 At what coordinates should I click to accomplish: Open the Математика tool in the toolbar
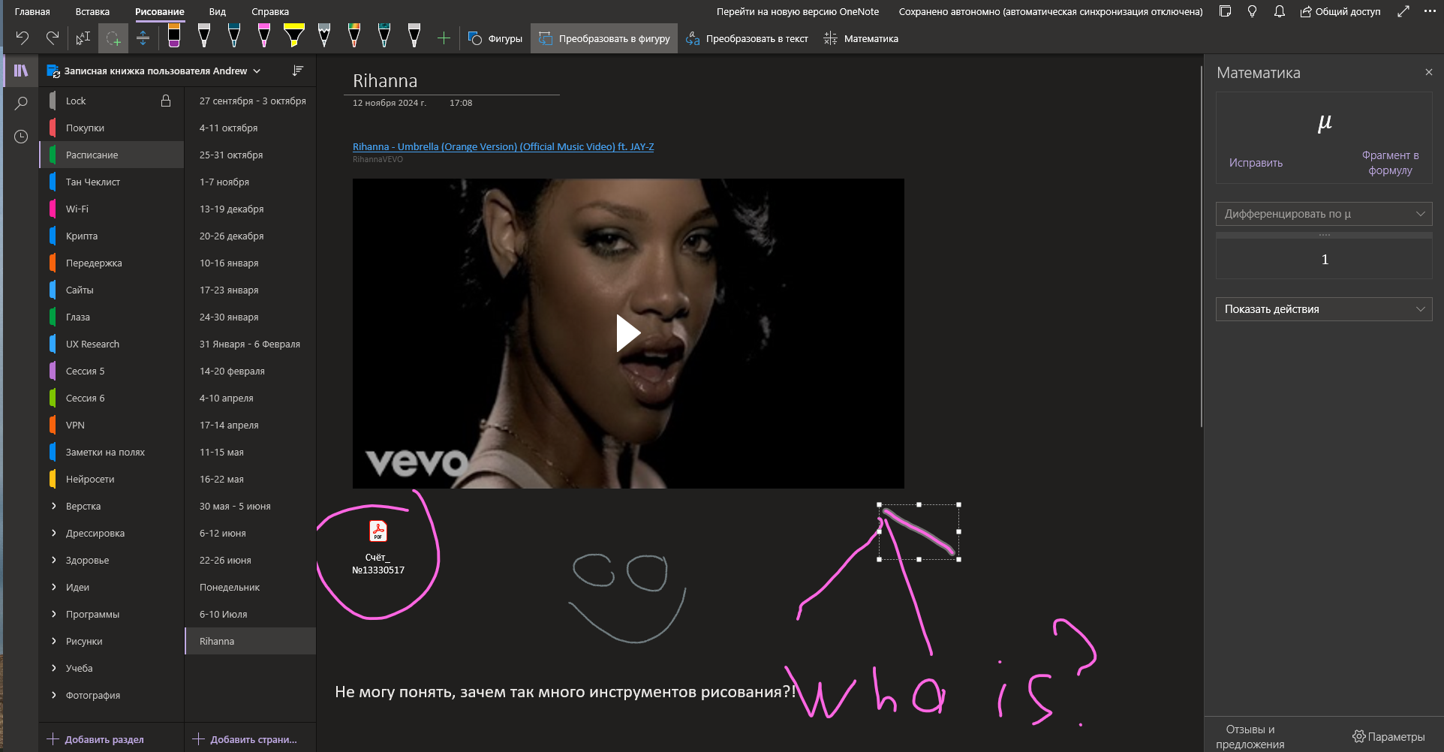[861, 38]
